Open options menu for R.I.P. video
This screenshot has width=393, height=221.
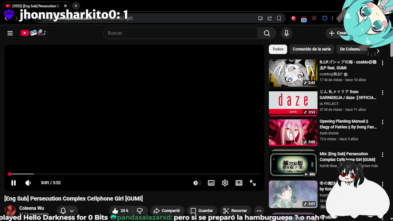tap(383, 63)
